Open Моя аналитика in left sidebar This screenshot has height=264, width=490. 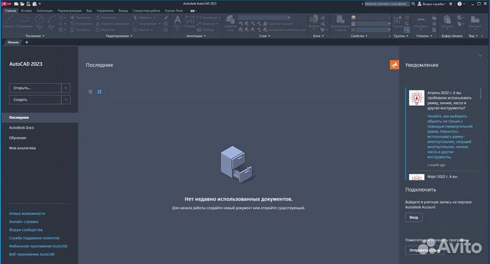22,148
